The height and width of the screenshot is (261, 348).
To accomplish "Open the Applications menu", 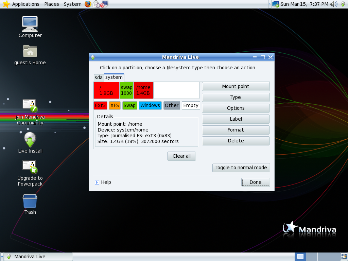I will (x=25, y=4).
